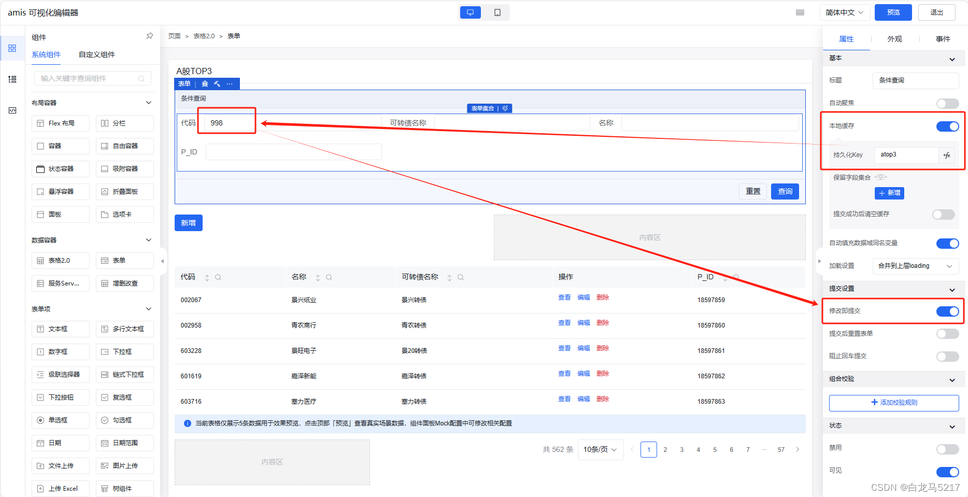Viewport: 968px width, 497px height.
Task: Click the debug bug icon on 表单 toolbar
Action: click(205, 84)
